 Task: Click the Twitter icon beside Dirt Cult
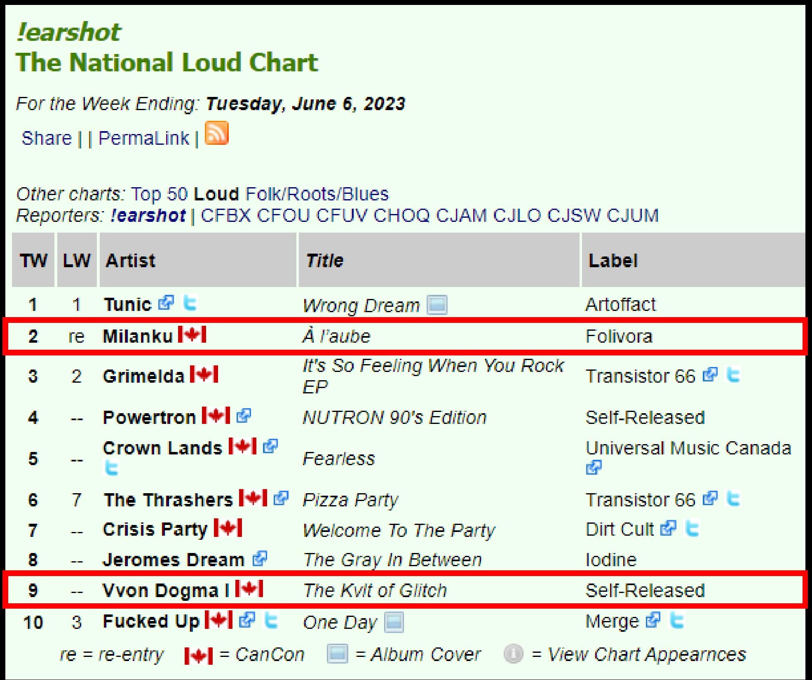[x=692, y=529]
